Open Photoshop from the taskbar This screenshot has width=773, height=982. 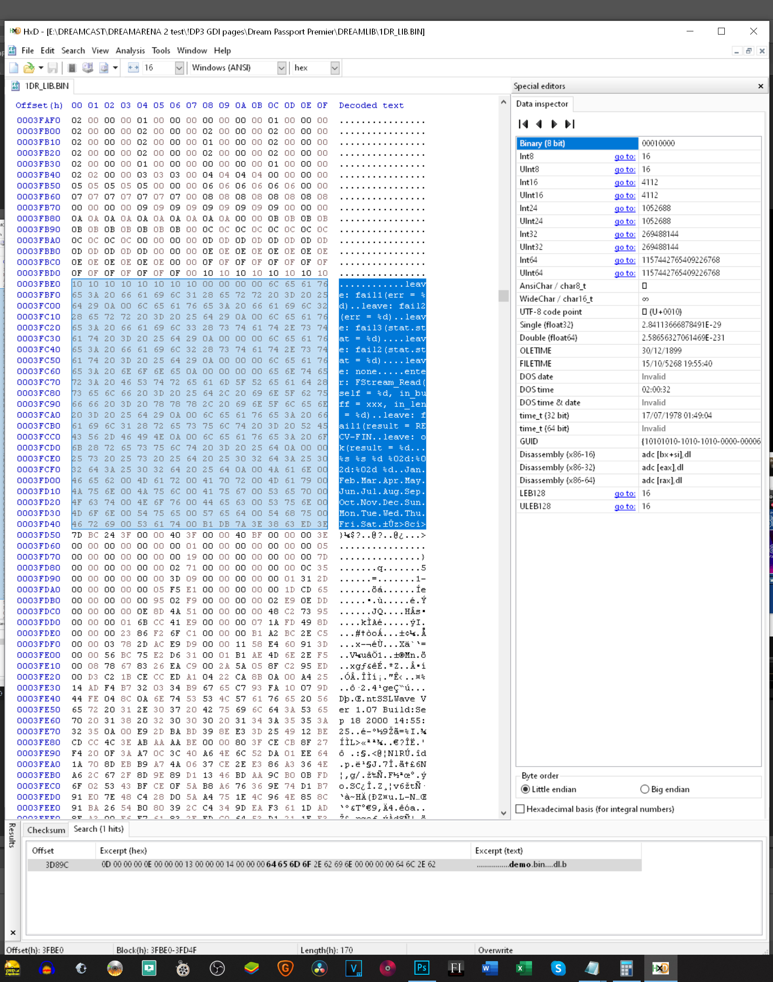[422, 968]
